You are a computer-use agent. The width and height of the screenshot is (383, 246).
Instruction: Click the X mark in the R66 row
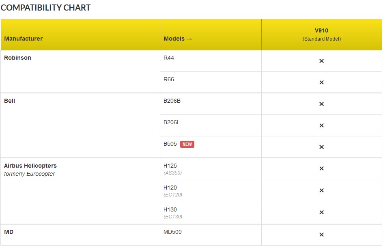point(321,82)
